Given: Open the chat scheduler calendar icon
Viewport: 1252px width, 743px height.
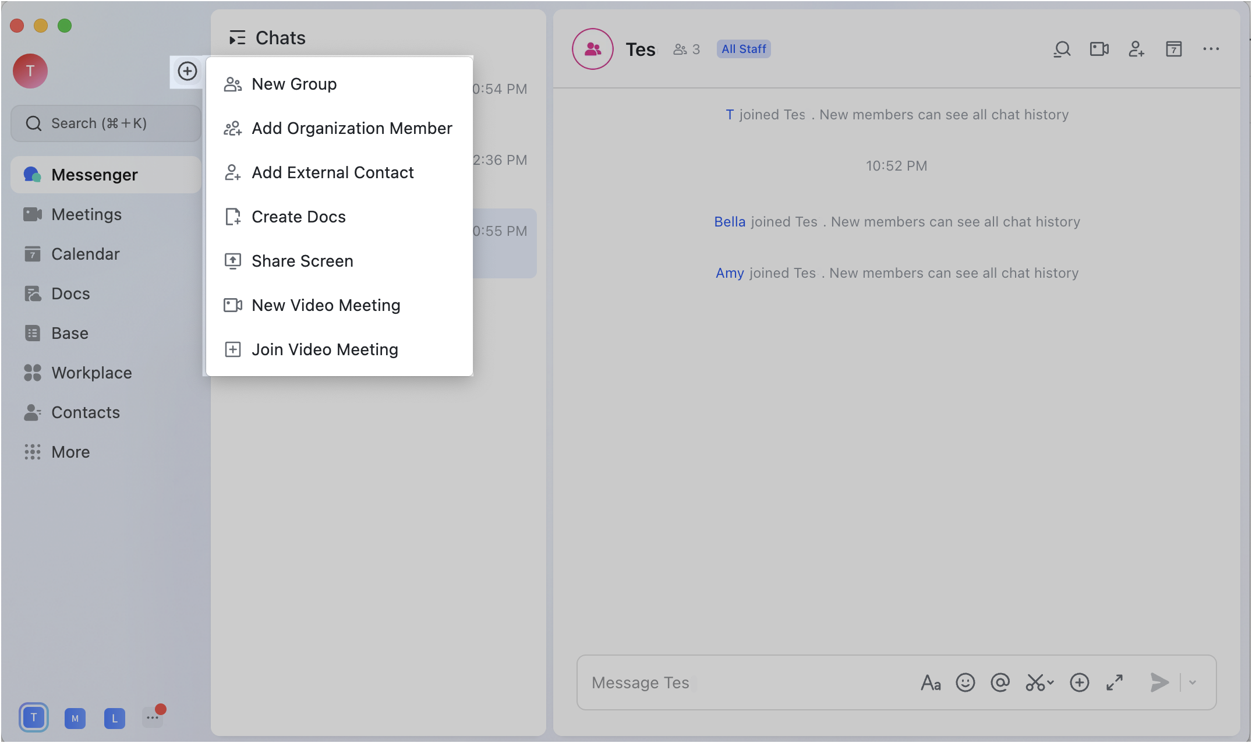Looking at the screenshot, I should [1173, 49].
